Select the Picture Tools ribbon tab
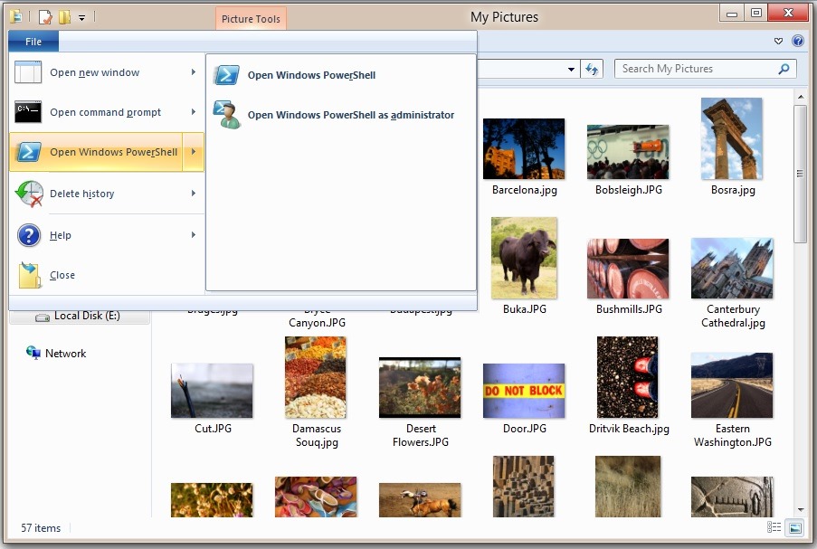The width and height of the screenshot is (817, 549). click(x=251, y=19)
